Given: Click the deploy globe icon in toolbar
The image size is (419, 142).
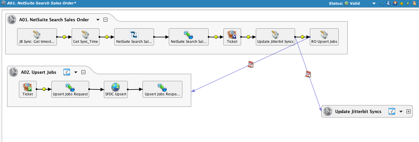Looking at the screenshot, I should tap(395, 4).
